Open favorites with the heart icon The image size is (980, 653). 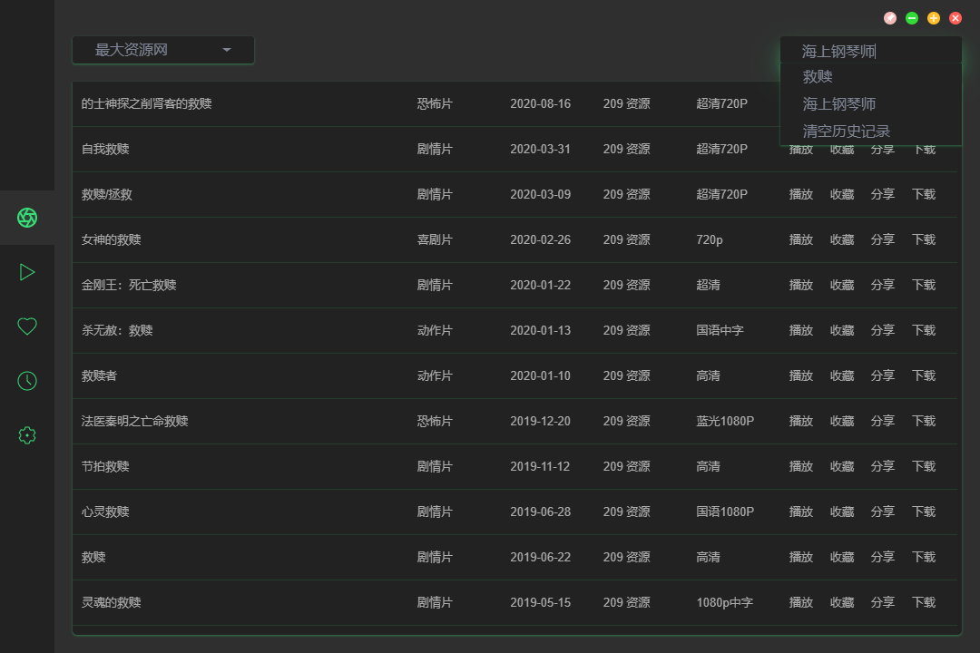(27, 326)
